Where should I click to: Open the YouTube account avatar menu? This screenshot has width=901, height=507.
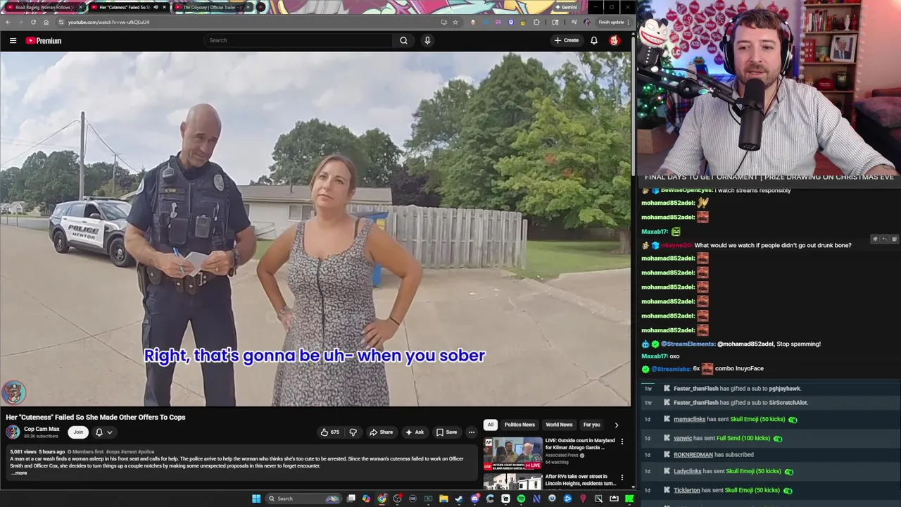[x=614, y=40]
